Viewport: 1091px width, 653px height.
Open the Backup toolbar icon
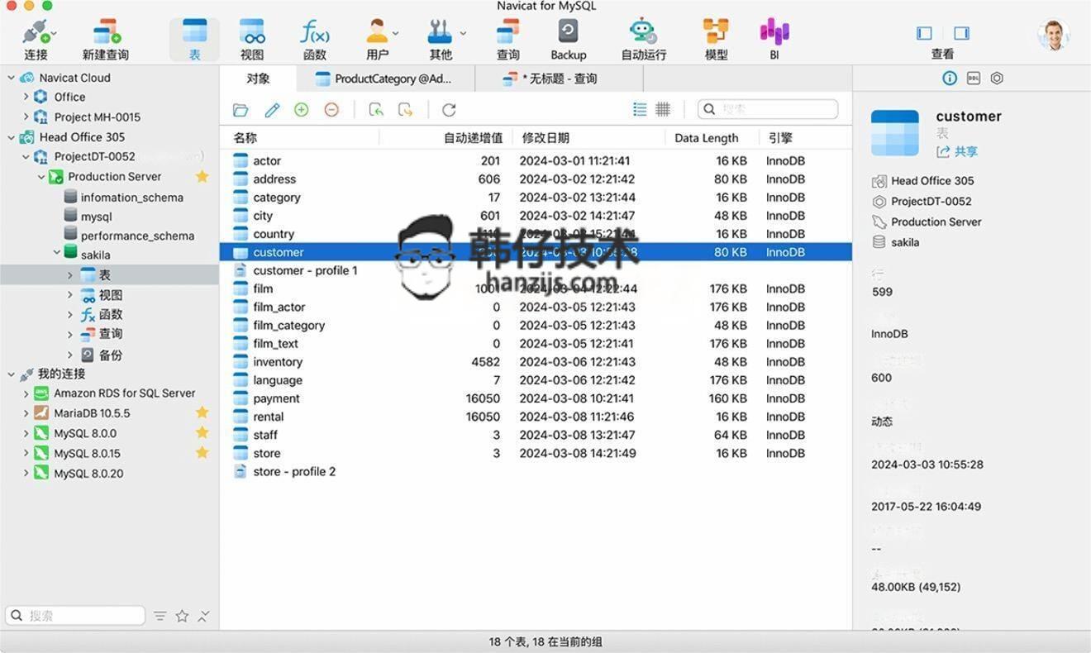pyautogui.click(x=568, y=39)
